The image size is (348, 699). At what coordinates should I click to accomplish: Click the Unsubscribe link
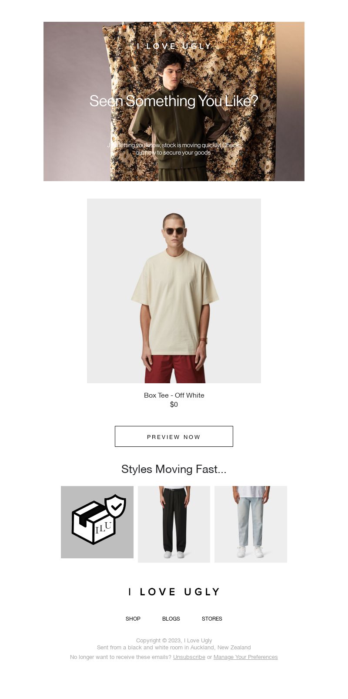tap(189, 657)
